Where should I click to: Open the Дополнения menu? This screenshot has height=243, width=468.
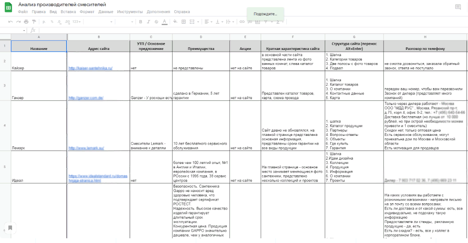pyautogui.click(x=158, y=12)
